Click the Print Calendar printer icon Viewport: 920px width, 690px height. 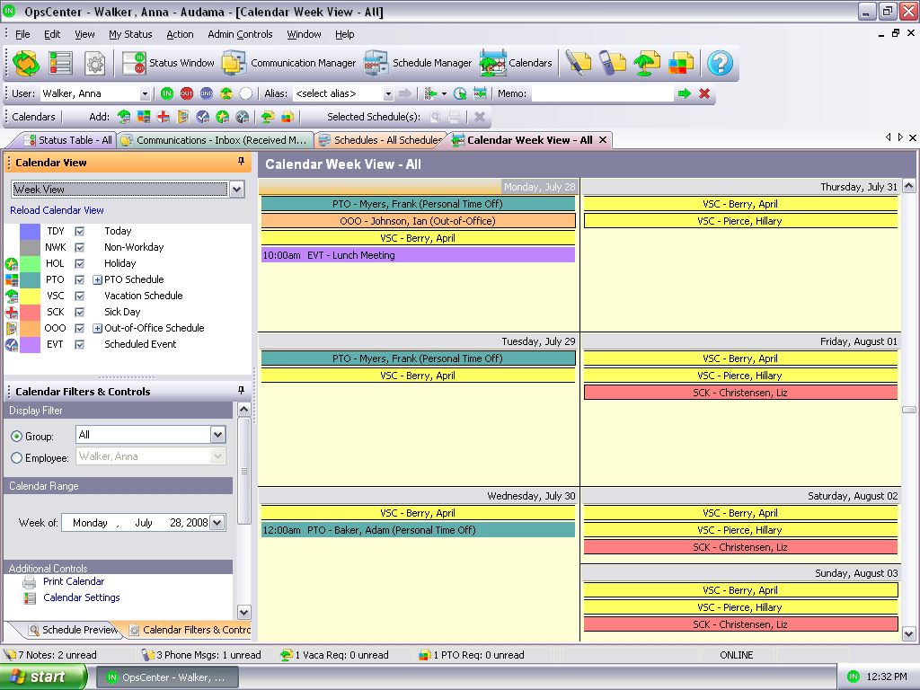point(30,582)
